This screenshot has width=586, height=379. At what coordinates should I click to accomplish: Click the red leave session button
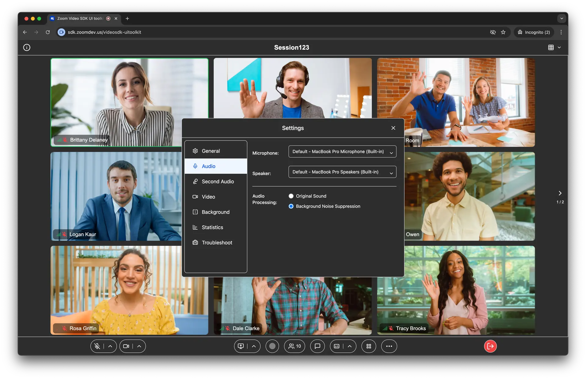[x=490, y=346]
